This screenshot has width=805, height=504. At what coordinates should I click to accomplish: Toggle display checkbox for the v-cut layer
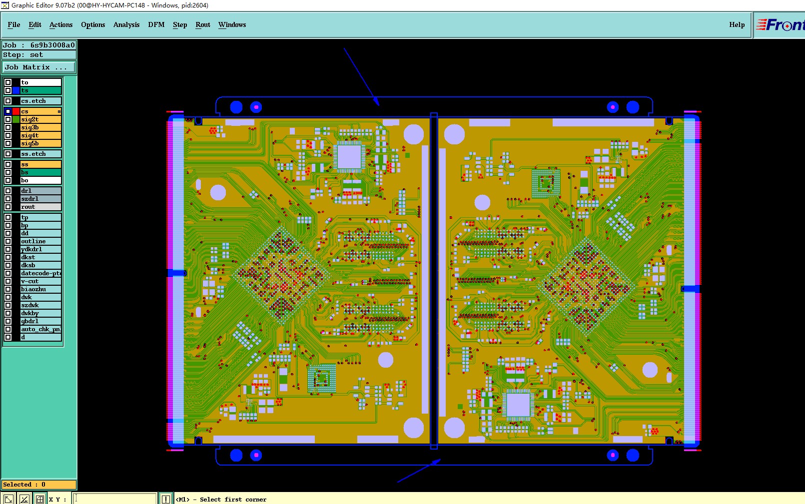click(x=8, y=281)
